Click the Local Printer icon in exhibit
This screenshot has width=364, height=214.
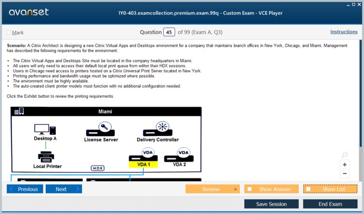tap(46, 157)
